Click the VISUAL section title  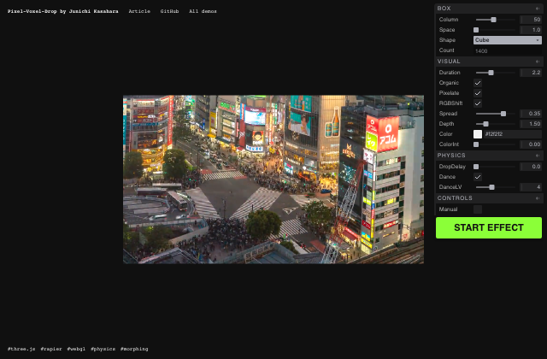(449, 62)
